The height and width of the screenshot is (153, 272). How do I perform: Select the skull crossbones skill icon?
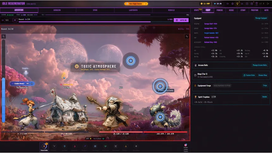click(x=115, y=146)
